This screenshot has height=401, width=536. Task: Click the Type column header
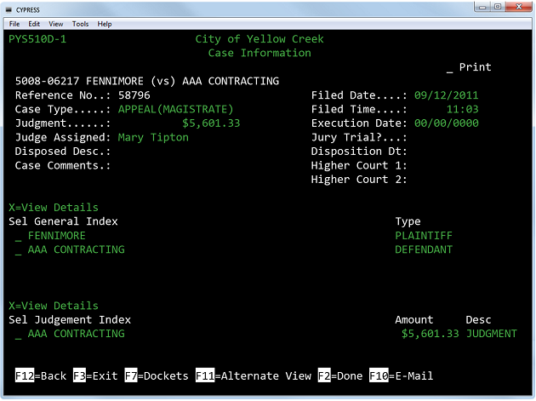pyautogui.click(x=408, y=221)
